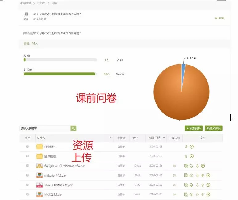Toggle sort arrow in 文件名 column header
238x200 pixels.
click(x=111, y=138)
